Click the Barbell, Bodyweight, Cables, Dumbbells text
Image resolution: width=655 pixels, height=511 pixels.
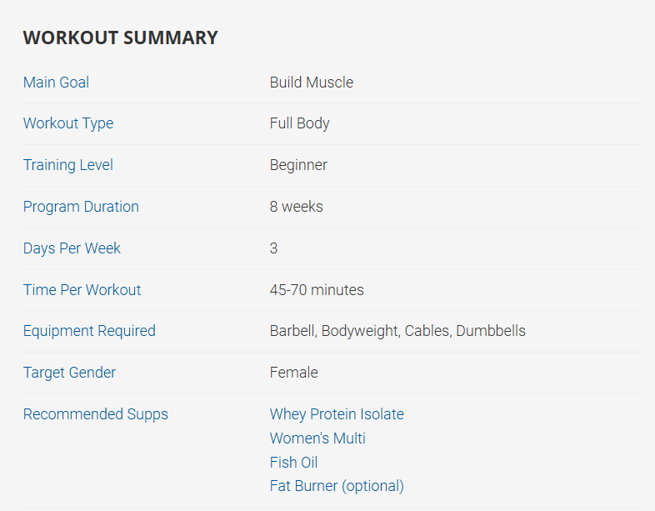click(x=397, y=331)
